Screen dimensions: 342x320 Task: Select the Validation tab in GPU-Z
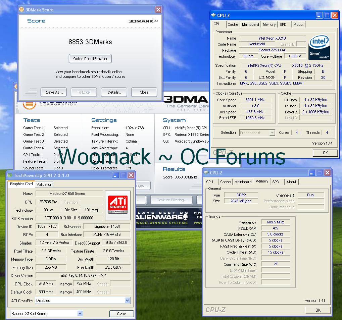(x=44, y=184)
